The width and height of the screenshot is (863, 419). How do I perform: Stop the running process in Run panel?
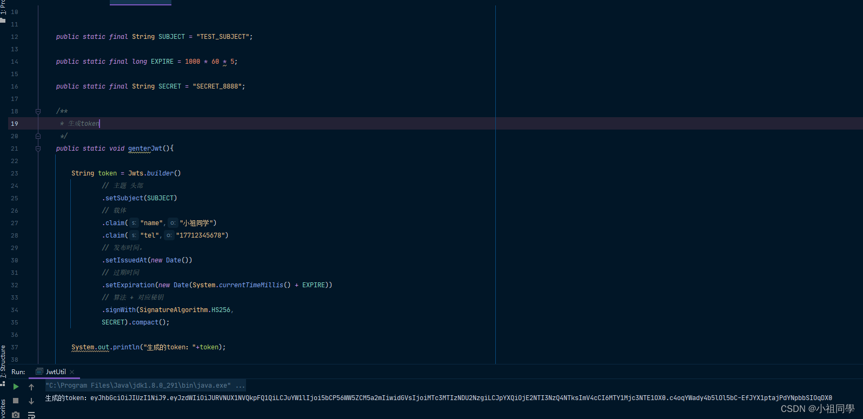tap(16, 401)
